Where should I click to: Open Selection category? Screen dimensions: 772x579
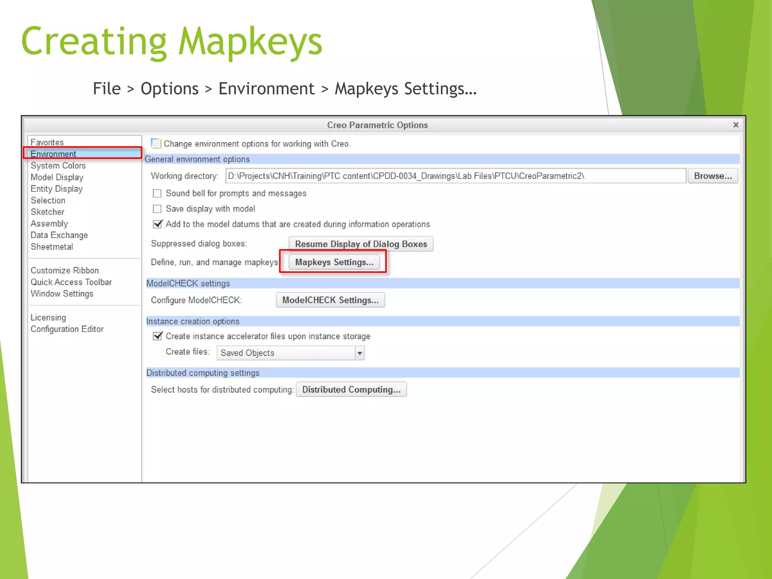48,201
